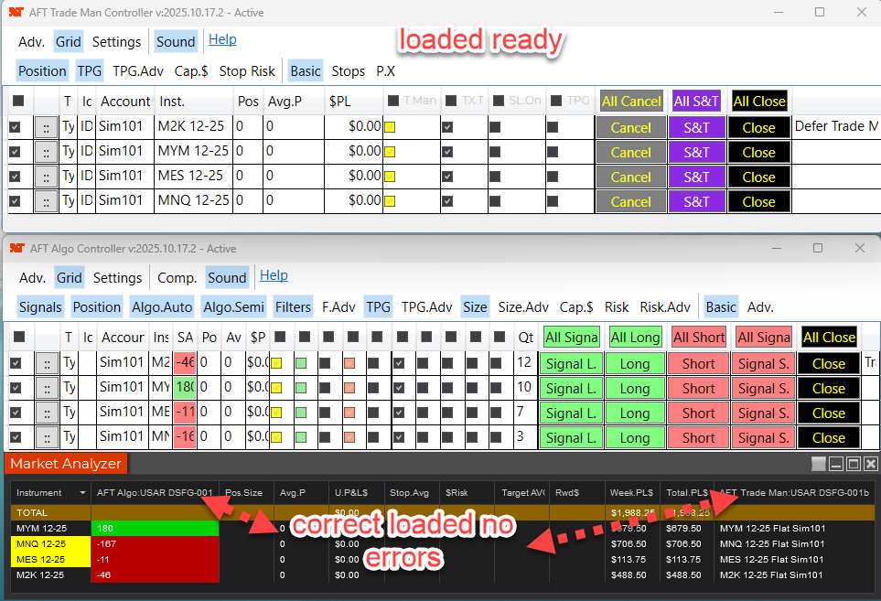
Task: Select Risk.Adv tab in Algo Controller
Action: 665,307
